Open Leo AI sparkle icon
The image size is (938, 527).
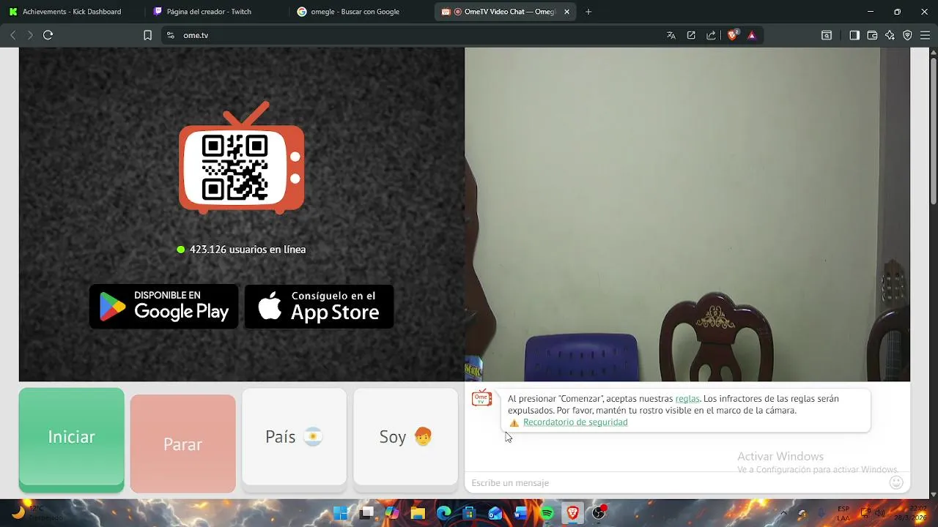coord(890,35)
